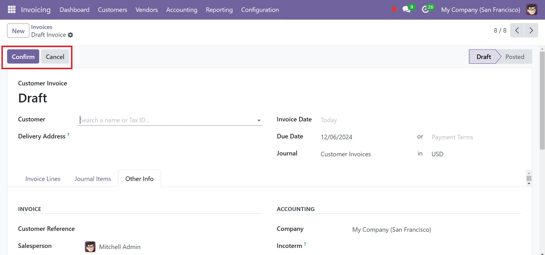Open the Vendors menu
This screenshot has height=255, width=545.
click(147, 10)
